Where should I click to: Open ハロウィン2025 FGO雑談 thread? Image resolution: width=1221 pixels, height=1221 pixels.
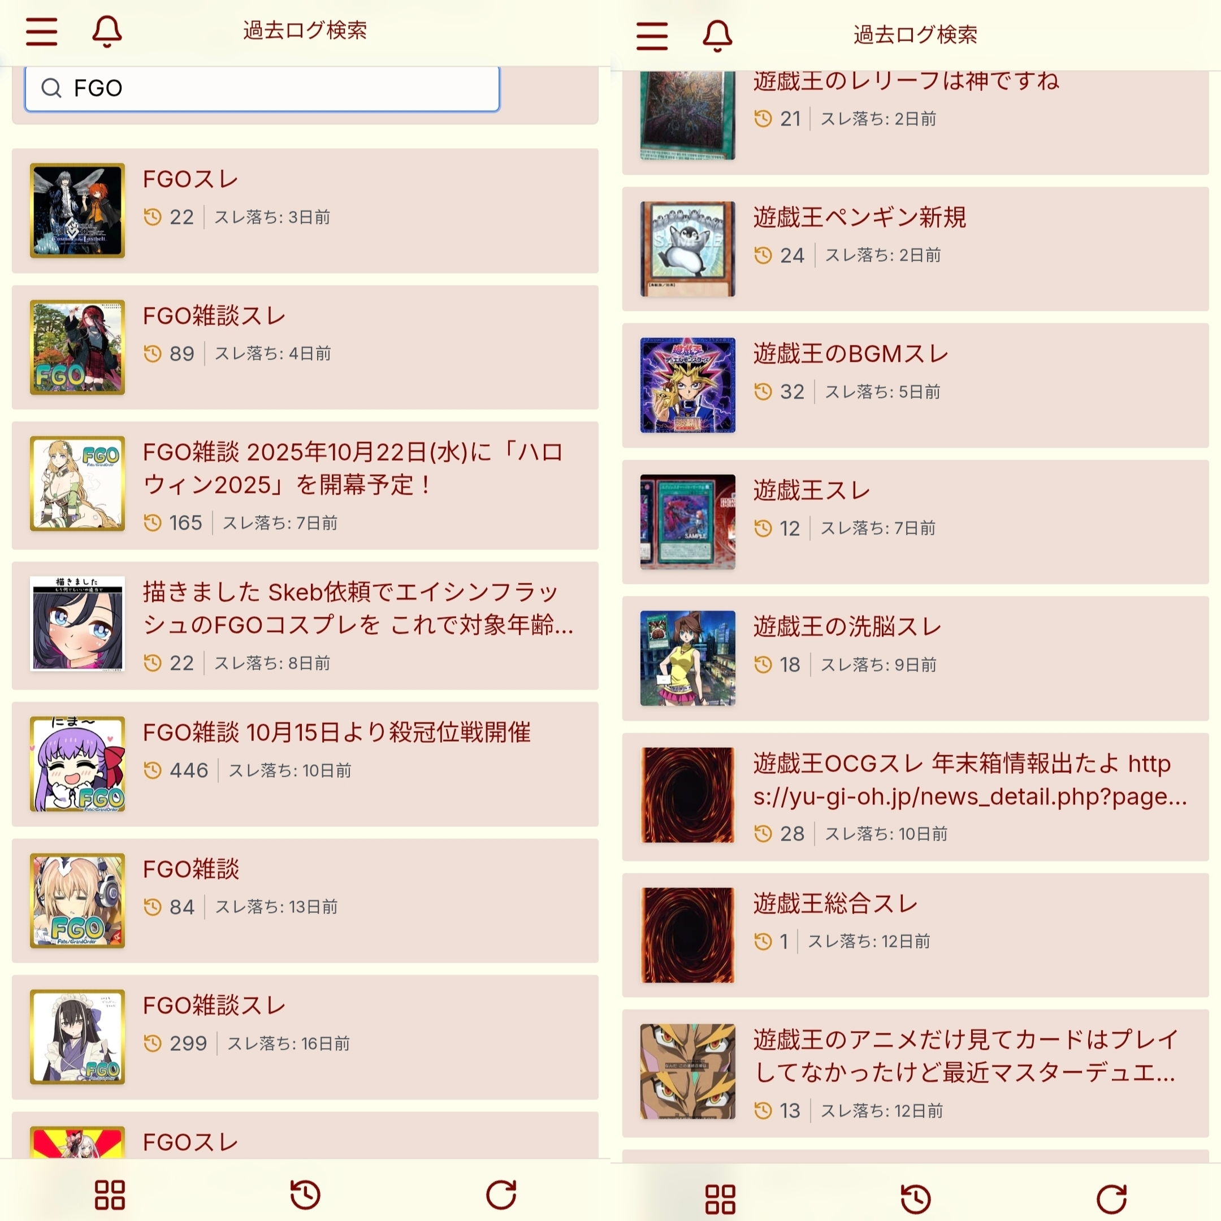coord(305,486)
